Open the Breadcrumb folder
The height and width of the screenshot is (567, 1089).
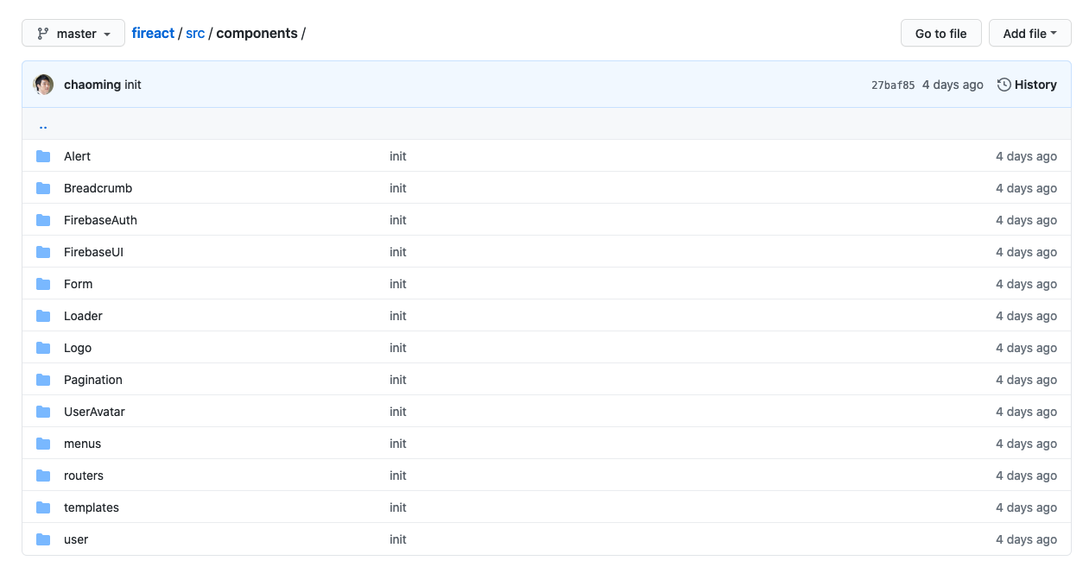[x=98, y=188]
